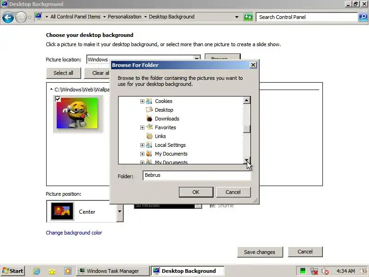This screenshot has height=277, width=369.
Task: Click the Change background color link
Action: click(74, 233)
